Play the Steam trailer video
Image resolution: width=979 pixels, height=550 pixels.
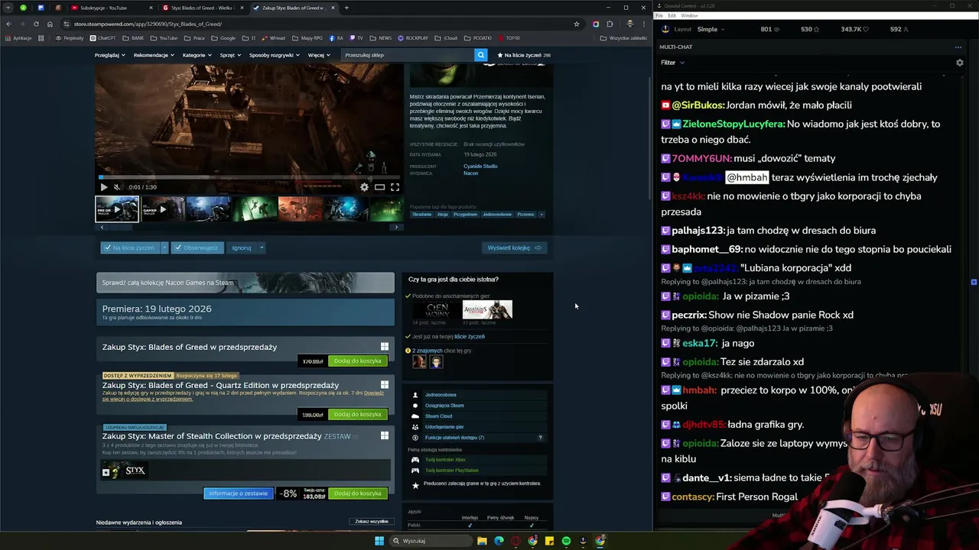[x=104, y=187]
